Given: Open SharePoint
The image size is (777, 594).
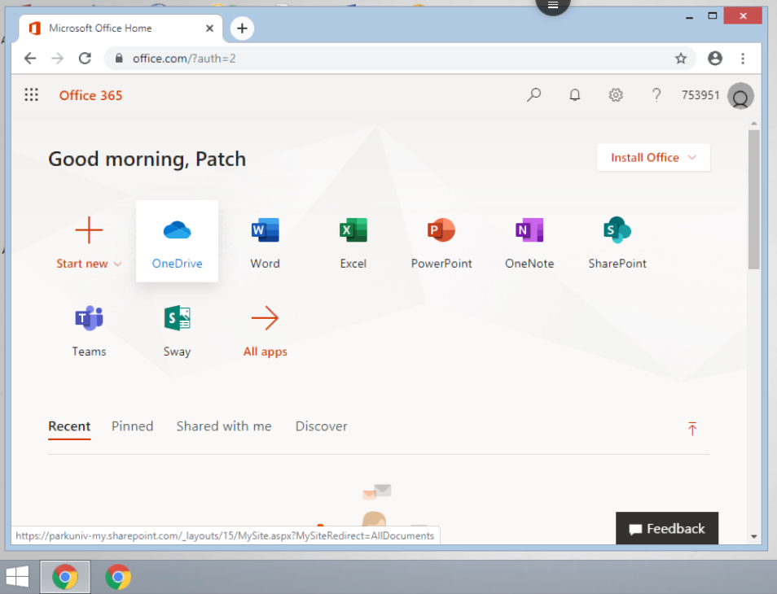Looking at the screenshot, I should point(617,241).
